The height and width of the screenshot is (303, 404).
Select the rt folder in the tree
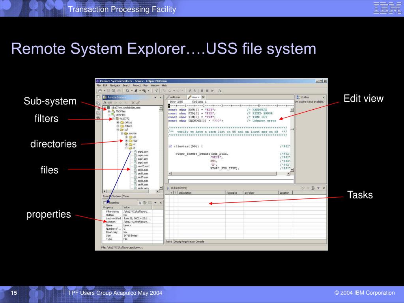pos(134,148)
